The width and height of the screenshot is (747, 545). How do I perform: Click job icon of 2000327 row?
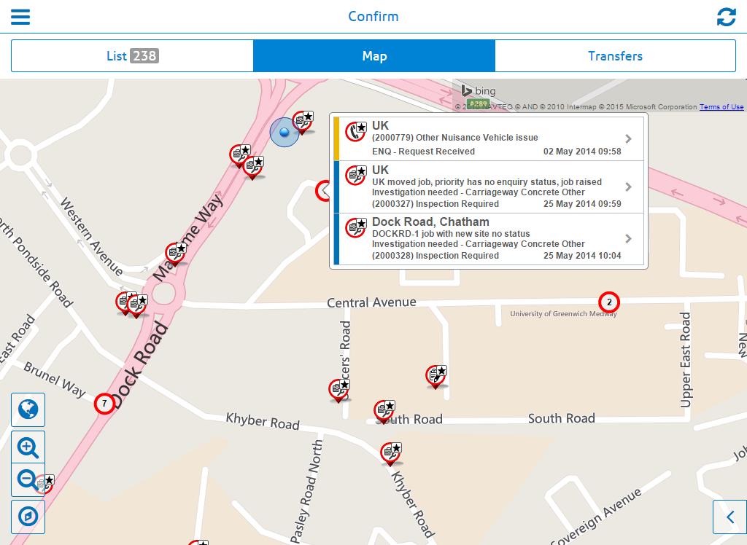355,175
